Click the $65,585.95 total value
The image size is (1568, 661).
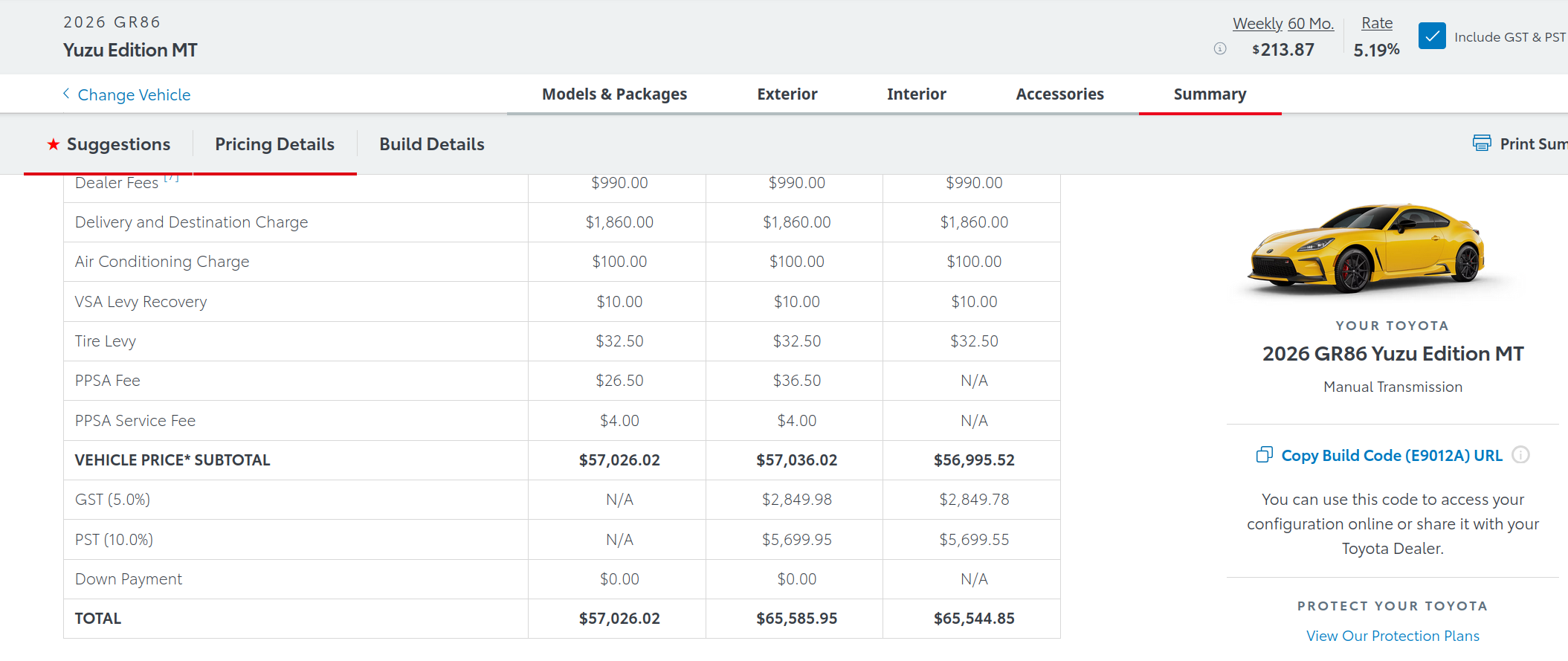pyautogui.click(x=796, y=619)
